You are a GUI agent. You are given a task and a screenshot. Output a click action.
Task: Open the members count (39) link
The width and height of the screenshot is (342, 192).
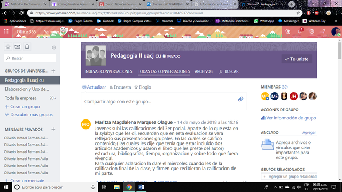284,87
